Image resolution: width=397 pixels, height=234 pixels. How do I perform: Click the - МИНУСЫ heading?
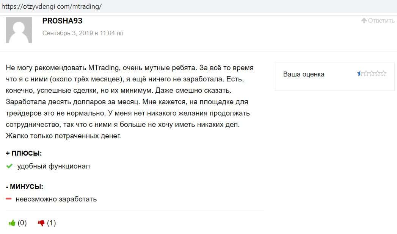point(25,186)
